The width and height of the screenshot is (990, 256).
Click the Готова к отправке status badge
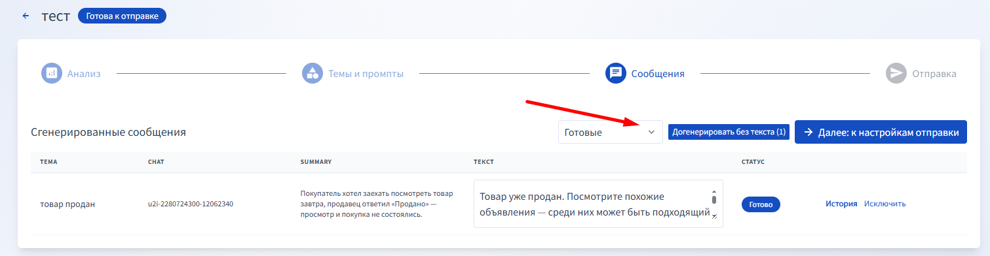[122, 16]
